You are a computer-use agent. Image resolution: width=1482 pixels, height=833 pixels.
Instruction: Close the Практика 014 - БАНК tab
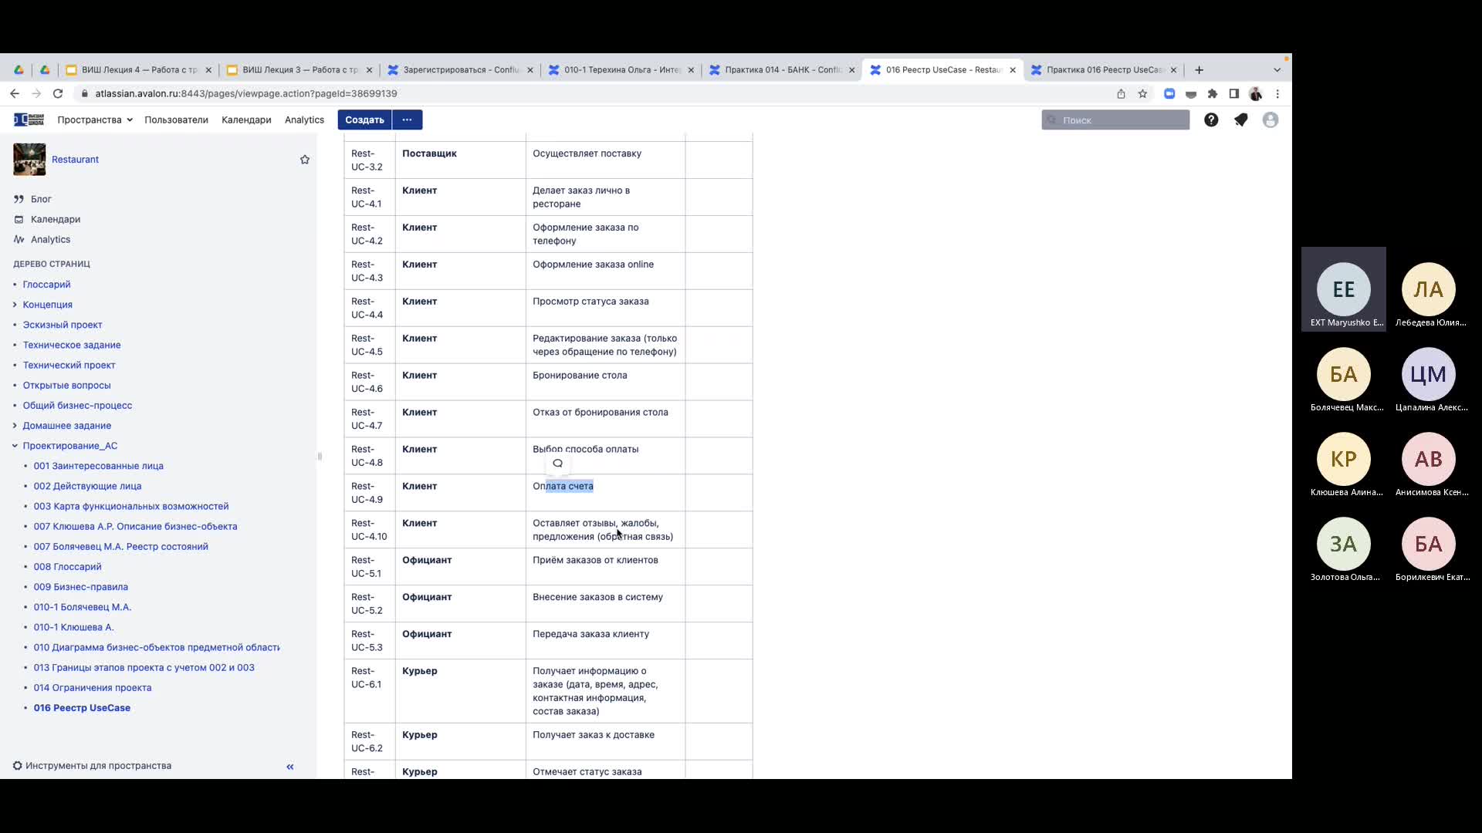click(851, 69)
